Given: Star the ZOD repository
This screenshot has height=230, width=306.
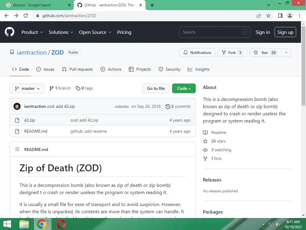Looking at the screenshot, I should pyautogui.click(x=265, y=53).
